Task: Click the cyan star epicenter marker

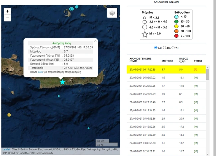Action: pyautogui.click(x=62, y=82)
